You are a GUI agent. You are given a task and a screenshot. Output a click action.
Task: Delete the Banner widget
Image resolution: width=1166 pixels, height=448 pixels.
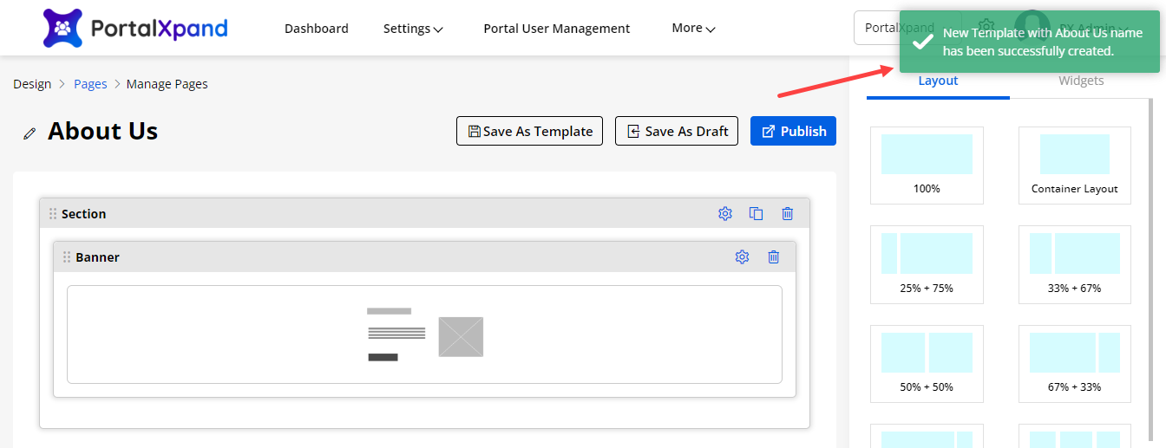774,257
